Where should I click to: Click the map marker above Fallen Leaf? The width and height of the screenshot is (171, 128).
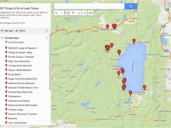click(x=130, y=93)
